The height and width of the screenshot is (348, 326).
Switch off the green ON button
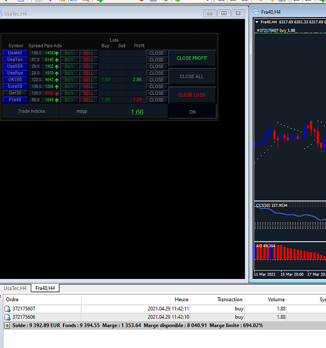point(192,112)
